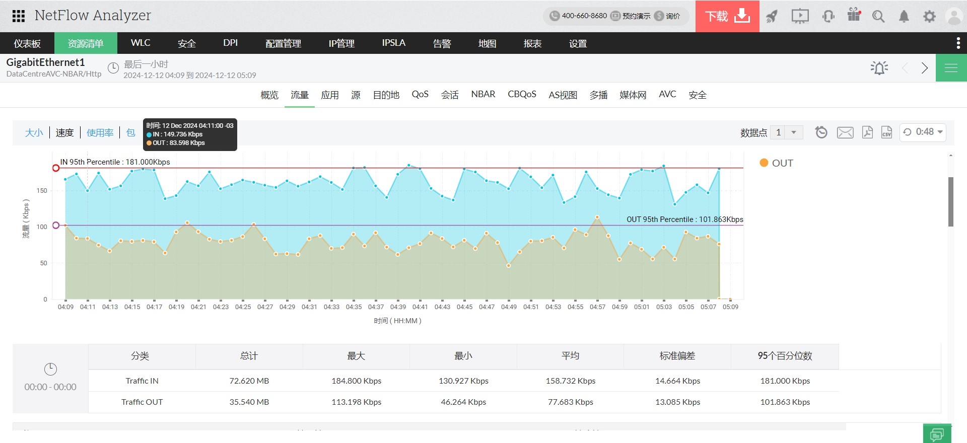Open the gift box icon in header
The height and width of the screenshot is (443, 967).
point(854,15)
